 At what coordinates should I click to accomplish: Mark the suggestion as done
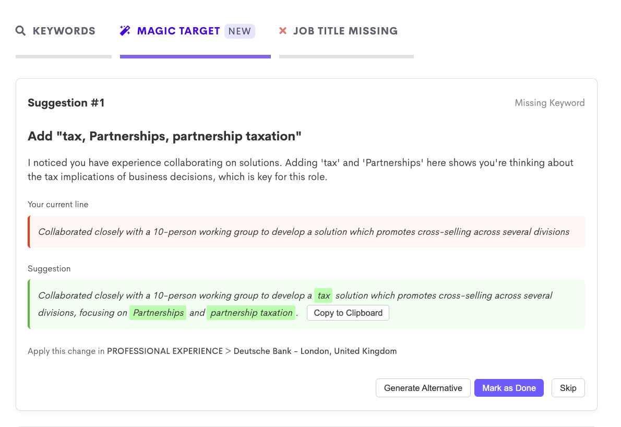(x=509, y=388)
